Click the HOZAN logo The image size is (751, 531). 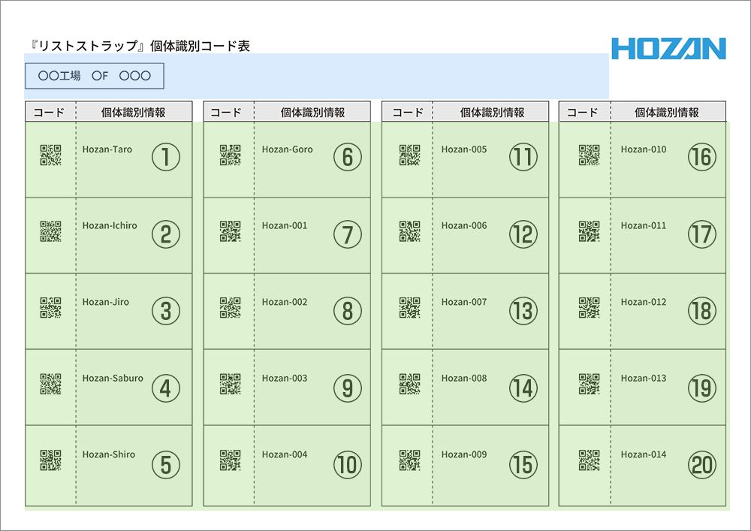[x=668, y=49]
